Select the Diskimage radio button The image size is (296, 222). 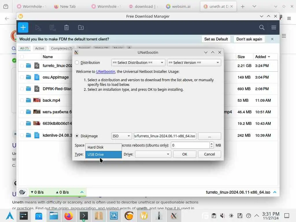pos(77,136)
